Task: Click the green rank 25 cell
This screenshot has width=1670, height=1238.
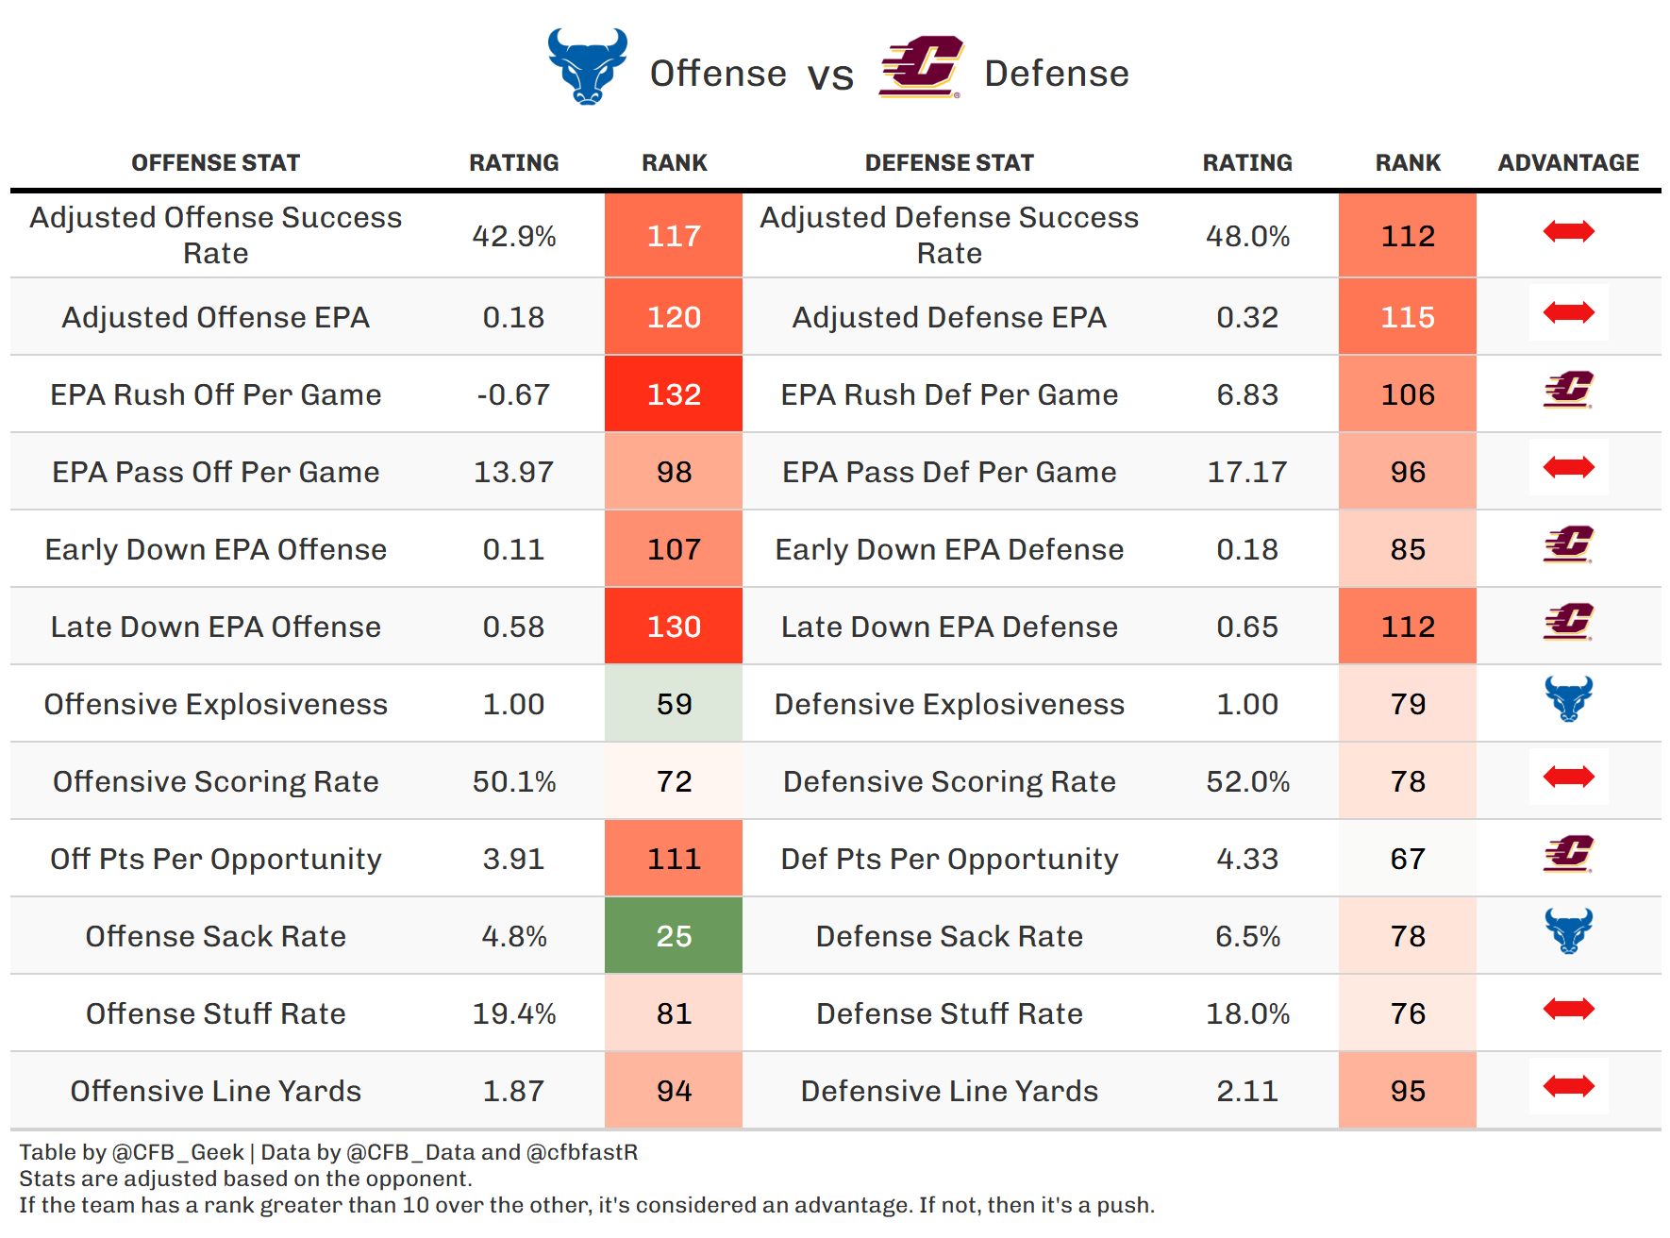Action: pyautogui.click(x=674, y=936)
